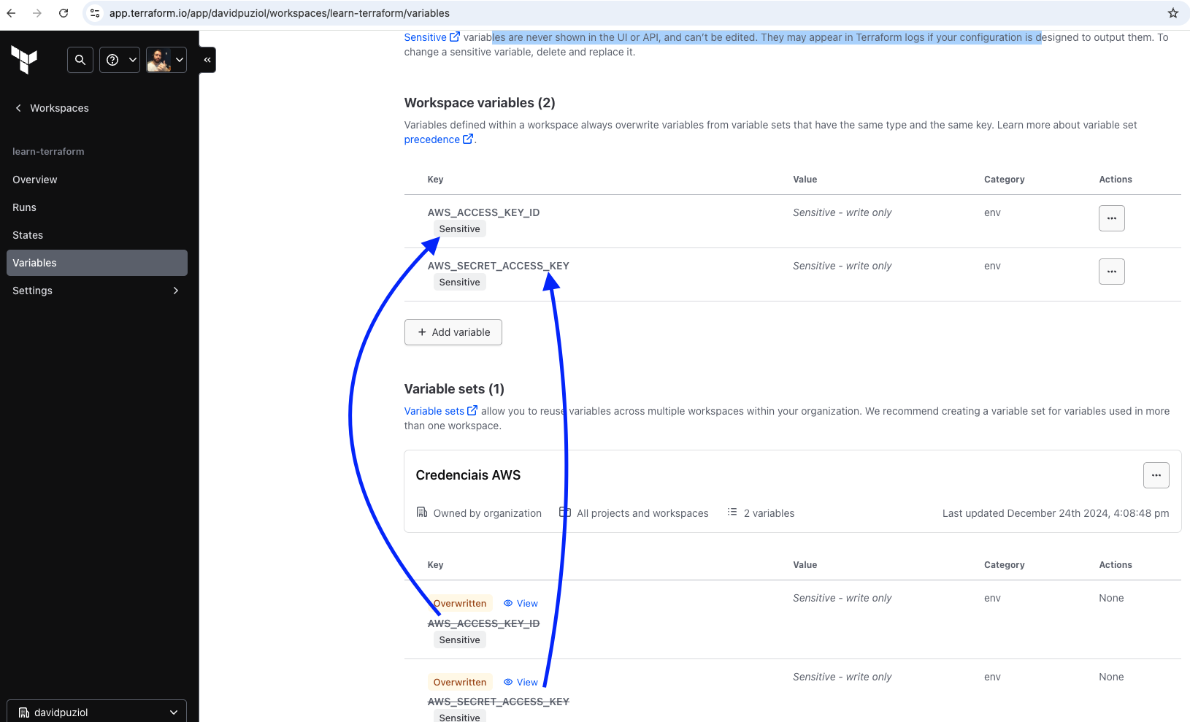Open the davidpuziol organization switcher

96,713
